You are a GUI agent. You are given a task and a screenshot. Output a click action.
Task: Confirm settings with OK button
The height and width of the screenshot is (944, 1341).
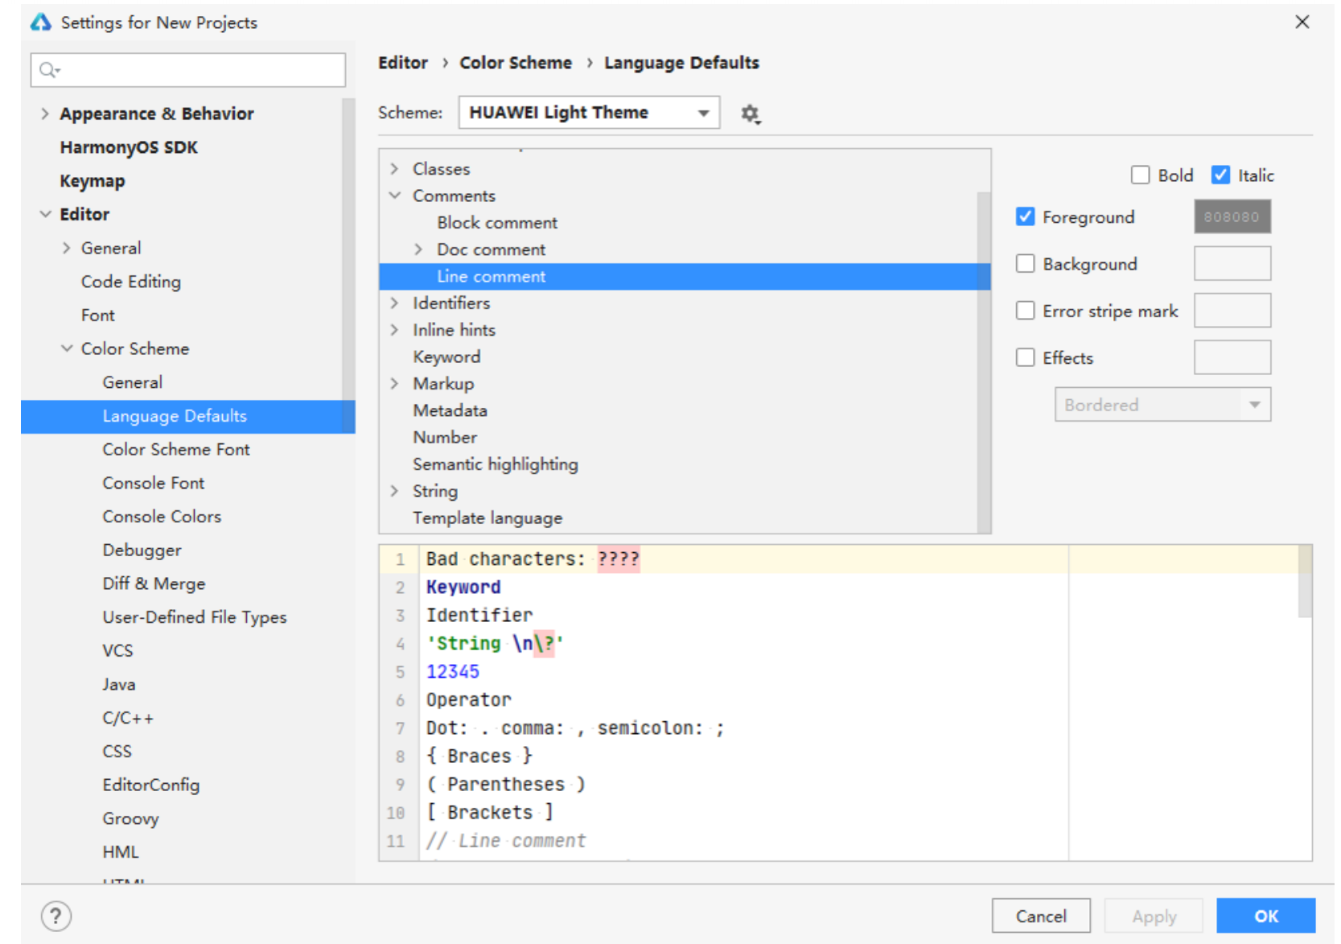point(1265,916)
